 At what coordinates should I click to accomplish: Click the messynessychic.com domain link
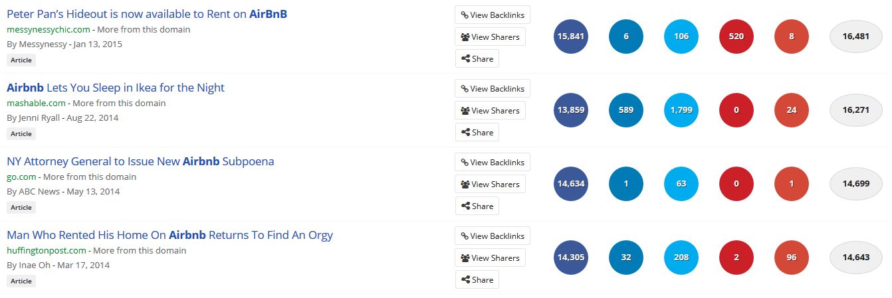pos(48,29)
